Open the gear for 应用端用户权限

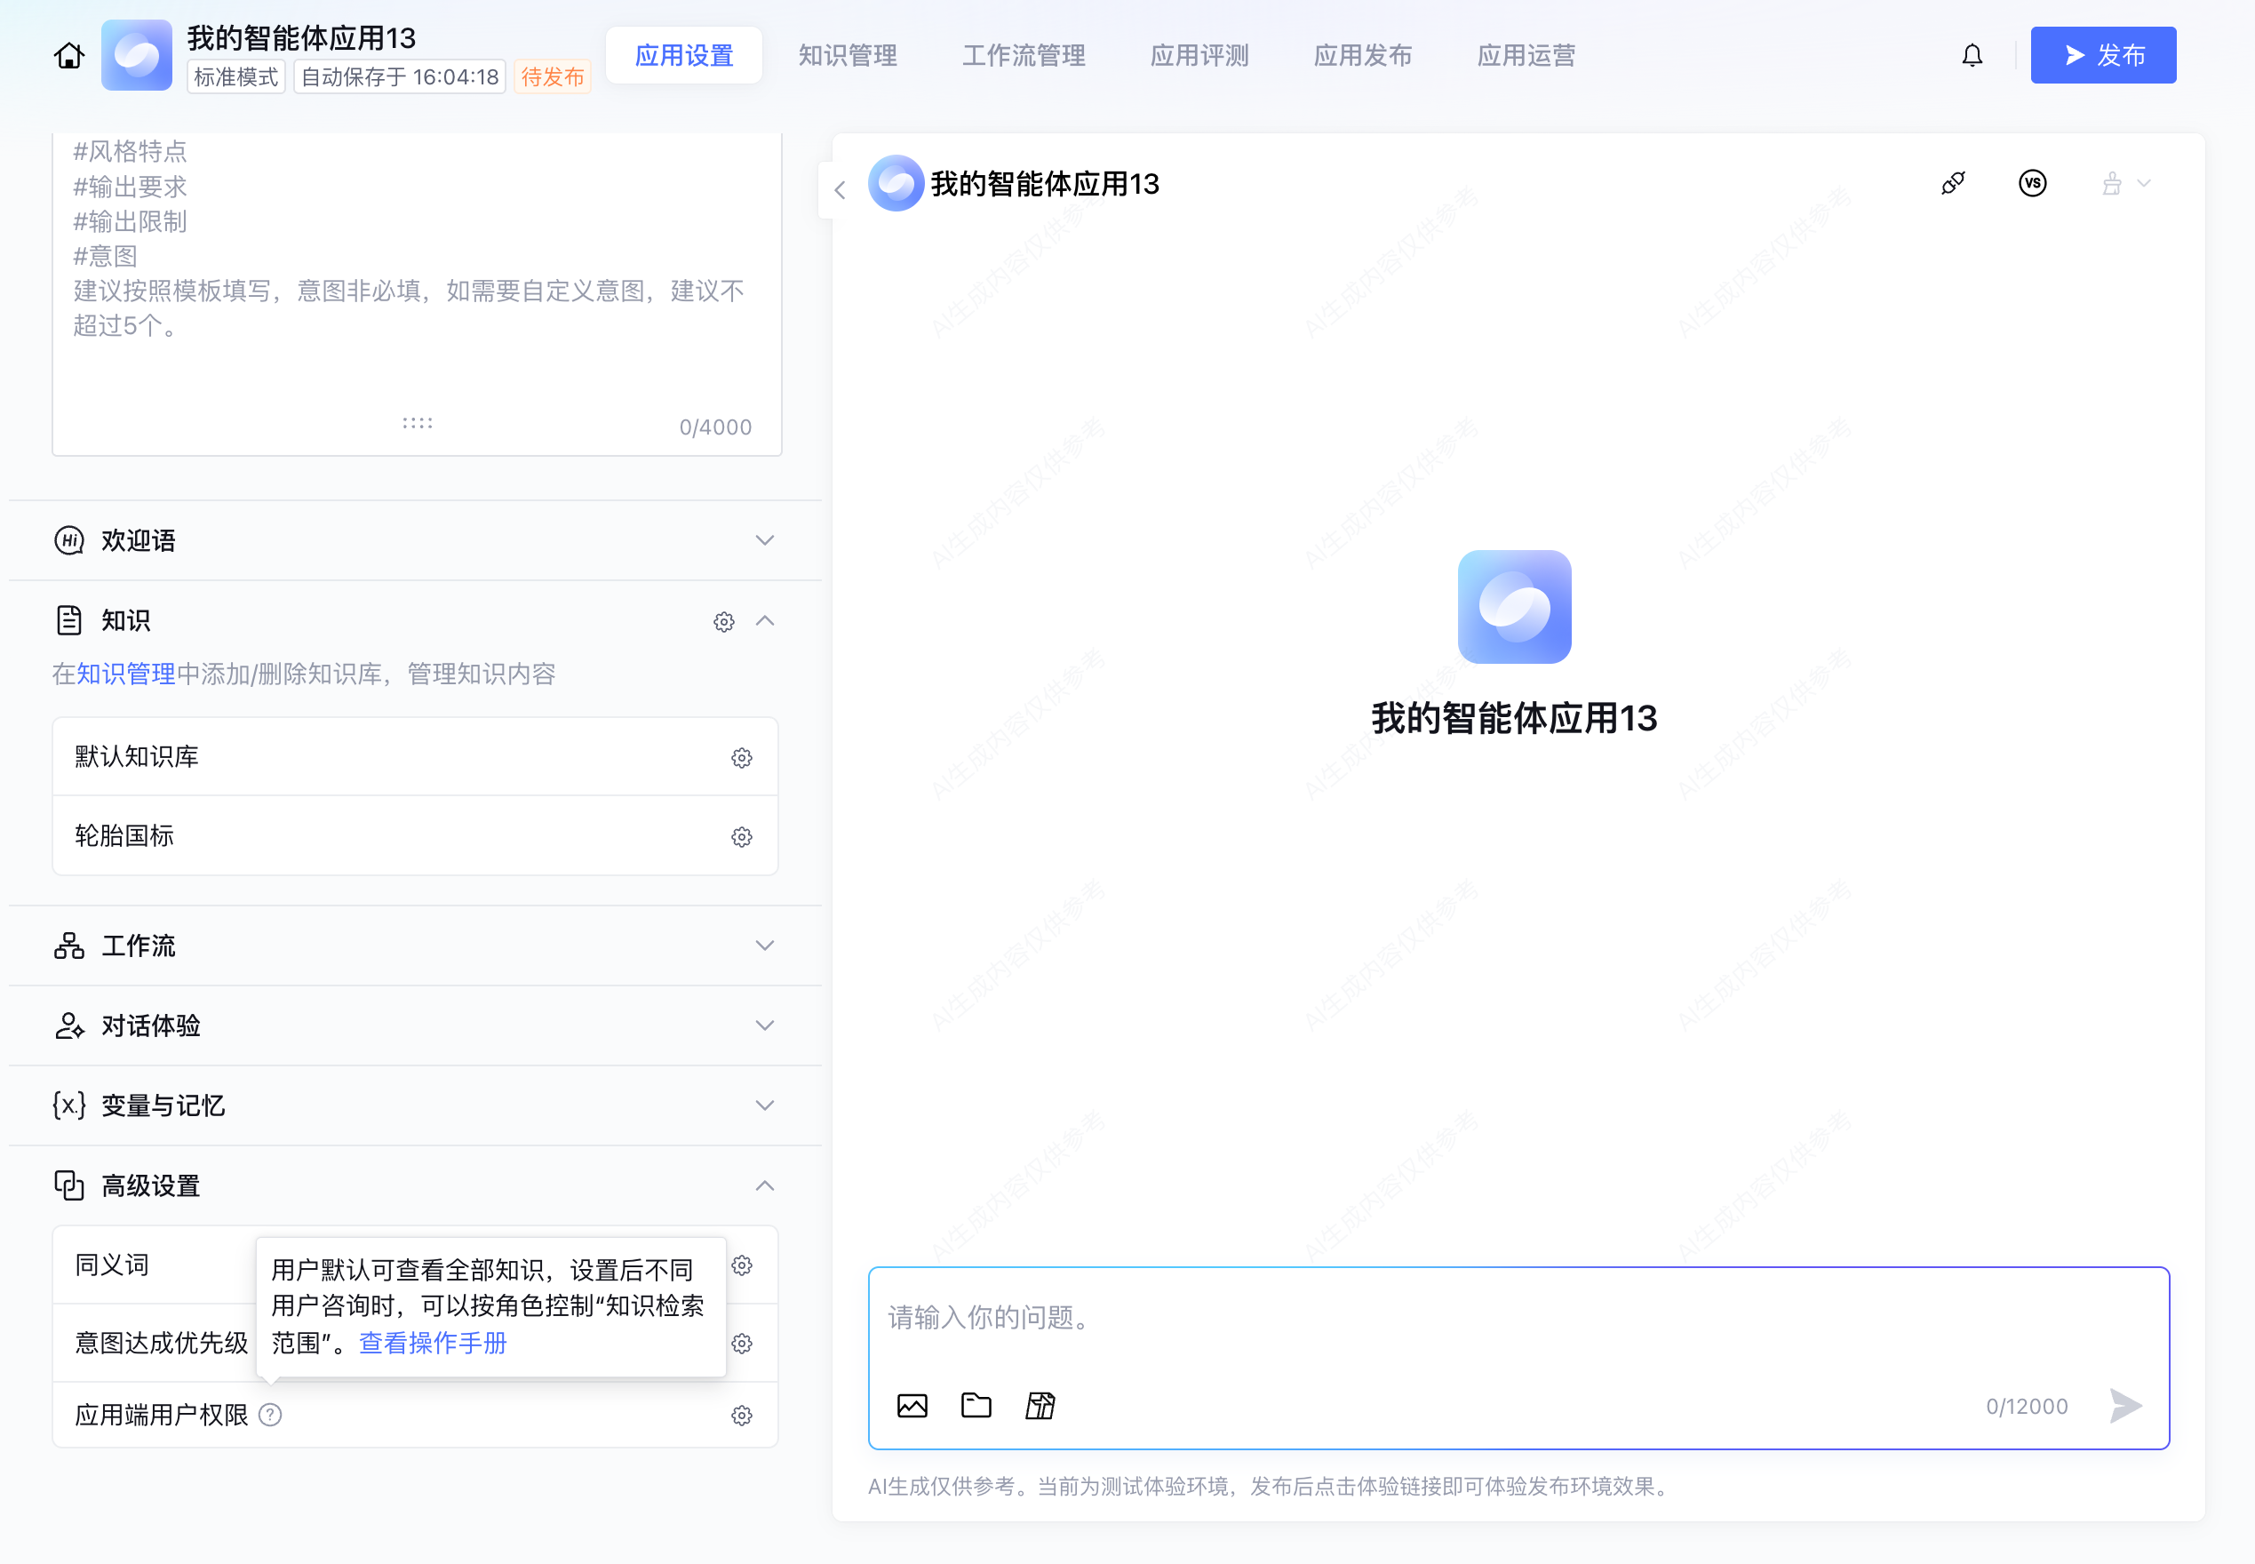742,1415
